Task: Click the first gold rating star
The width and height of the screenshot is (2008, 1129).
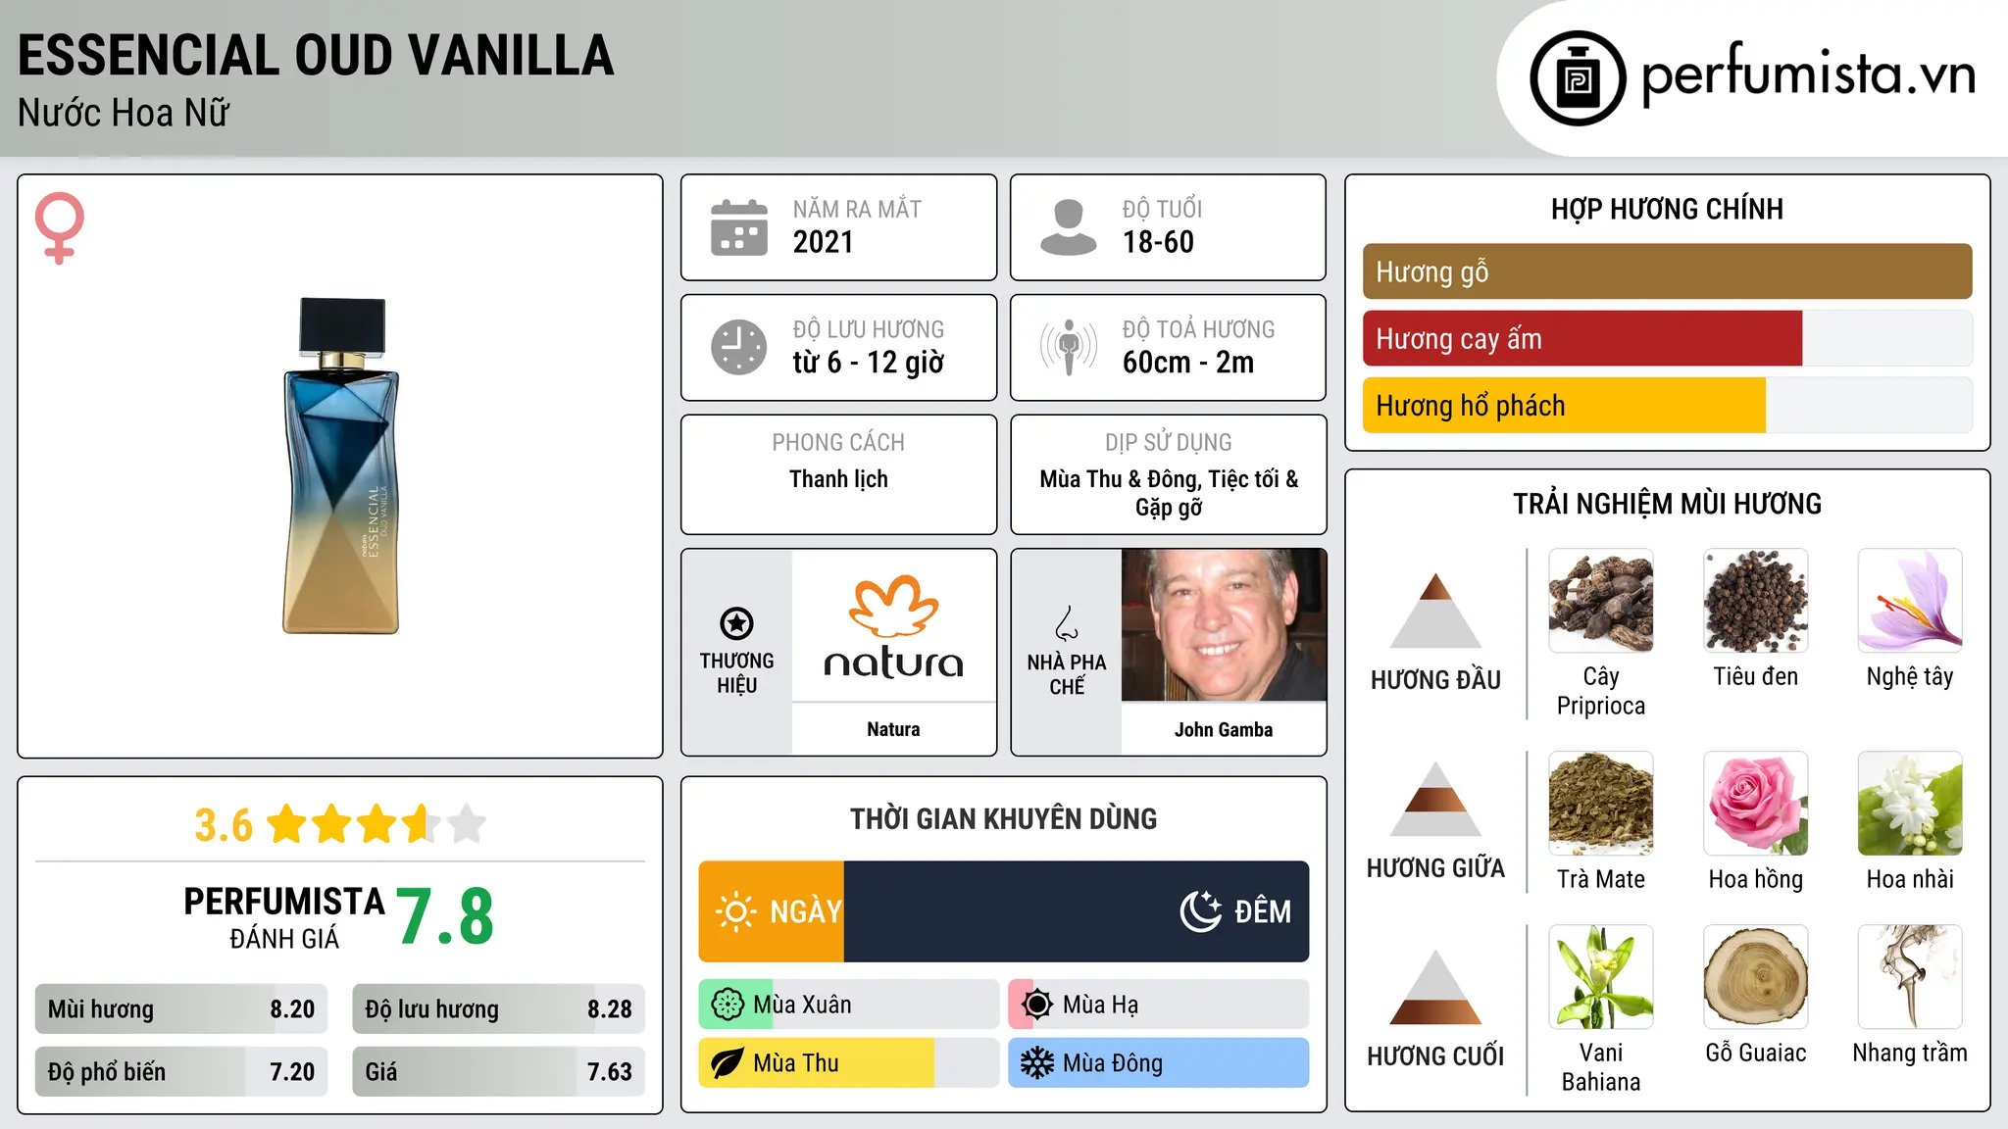Action: point(287,824)
